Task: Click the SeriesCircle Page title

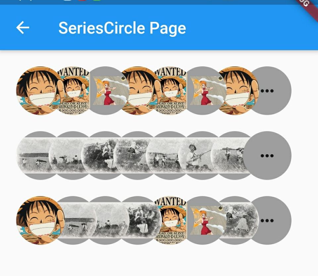Action: click(x=122, y=29)
